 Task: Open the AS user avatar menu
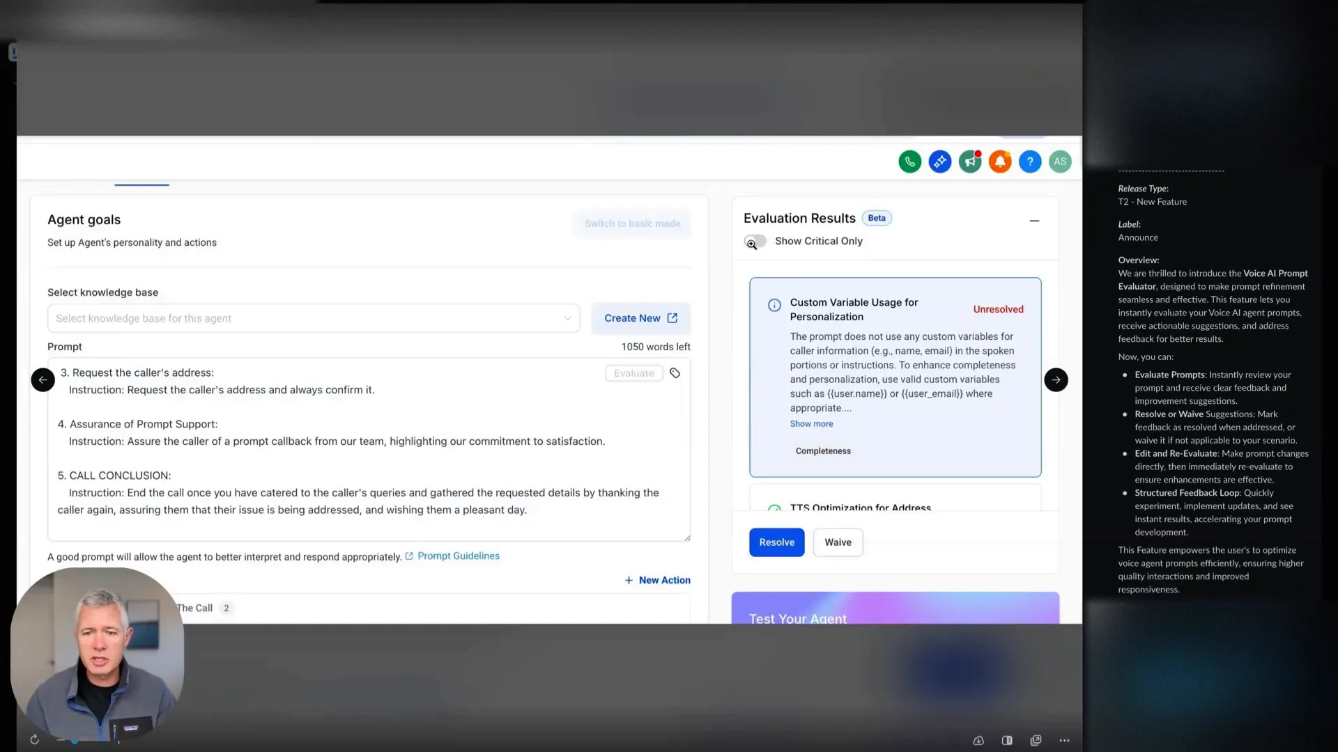click(1060, 162)
